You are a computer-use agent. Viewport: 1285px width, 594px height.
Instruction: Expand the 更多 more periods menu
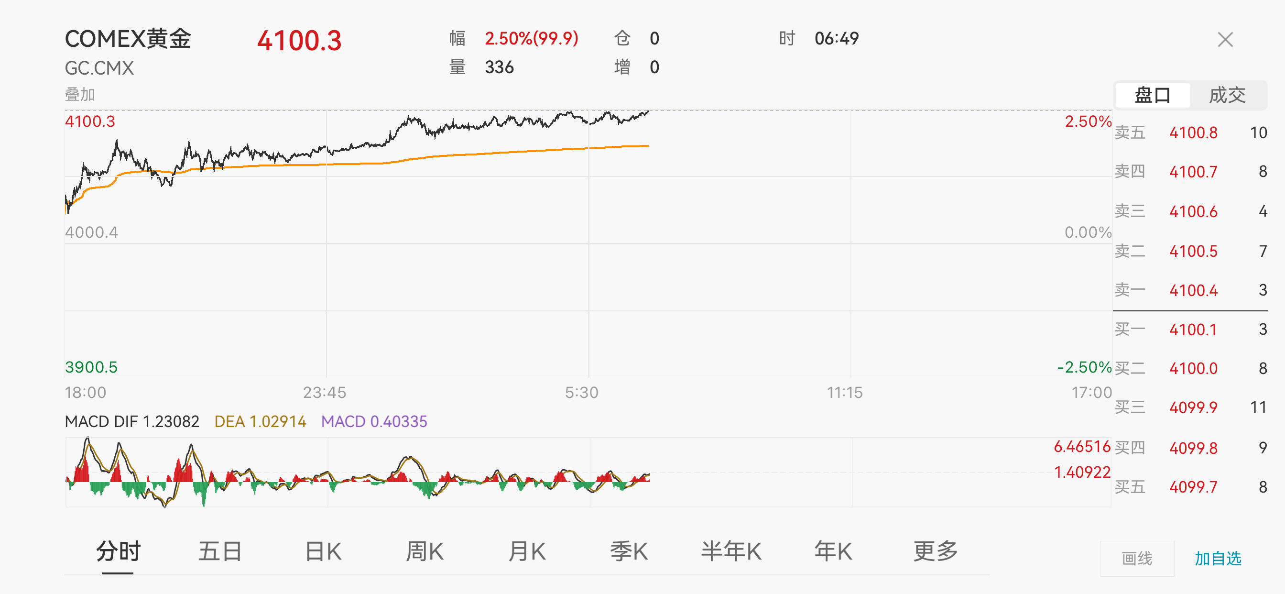click(x=936, y=551)
